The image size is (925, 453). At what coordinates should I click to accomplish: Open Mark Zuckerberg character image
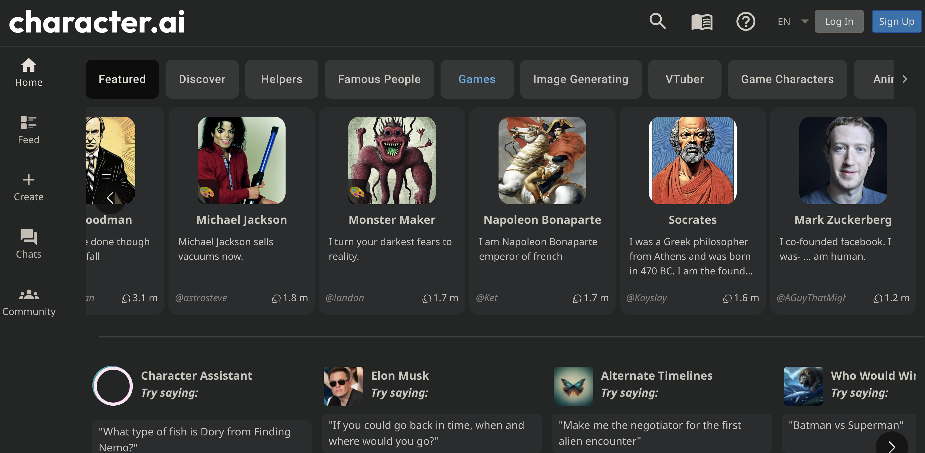[x=843, y=160]
